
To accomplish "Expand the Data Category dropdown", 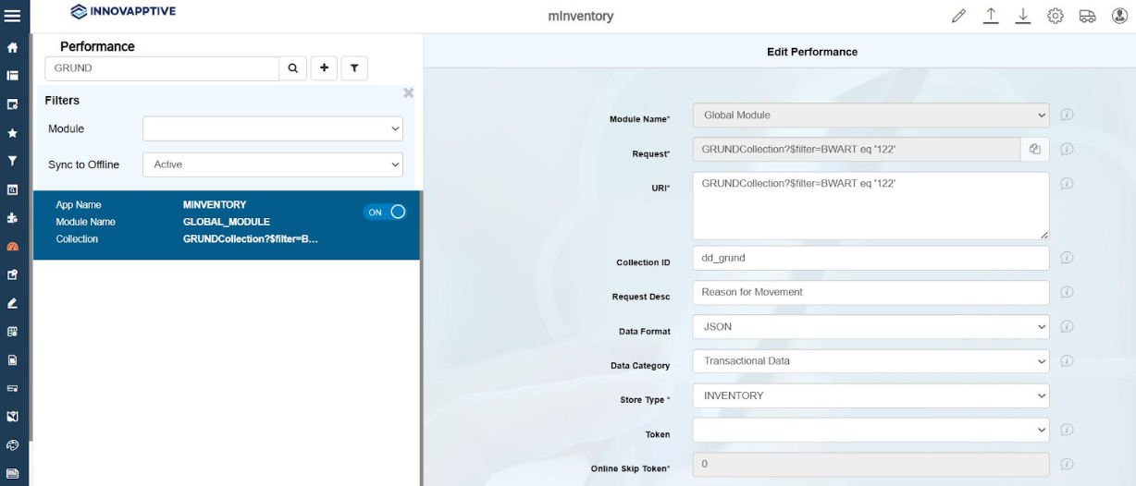I will (x=871, y=361).
